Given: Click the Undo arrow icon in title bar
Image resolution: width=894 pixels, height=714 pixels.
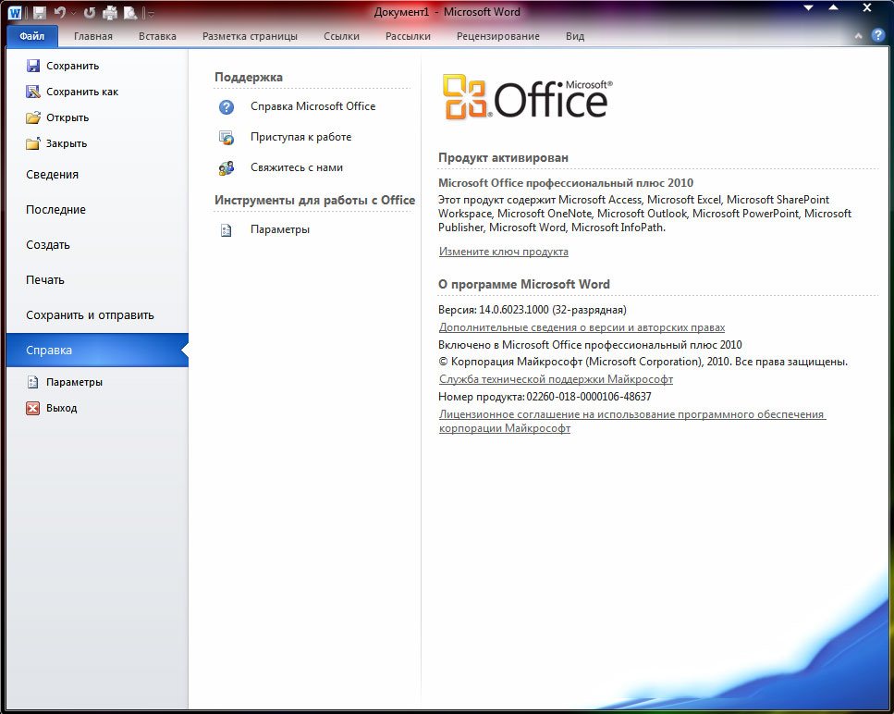Looking at the screenshot, I should [60, 13].
